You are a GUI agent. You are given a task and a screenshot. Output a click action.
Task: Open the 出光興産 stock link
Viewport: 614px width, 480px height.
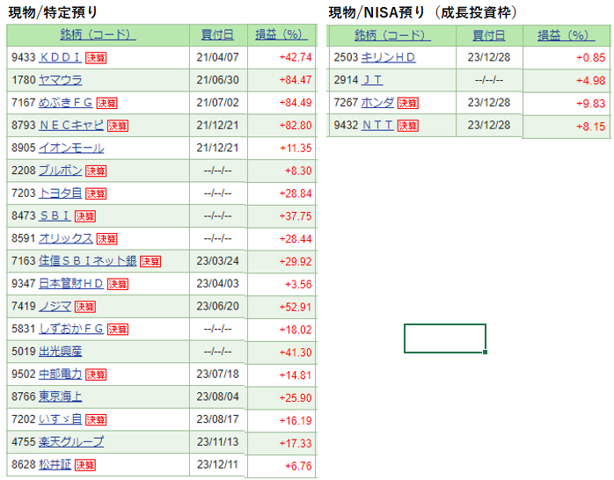[x=61, y=352]
